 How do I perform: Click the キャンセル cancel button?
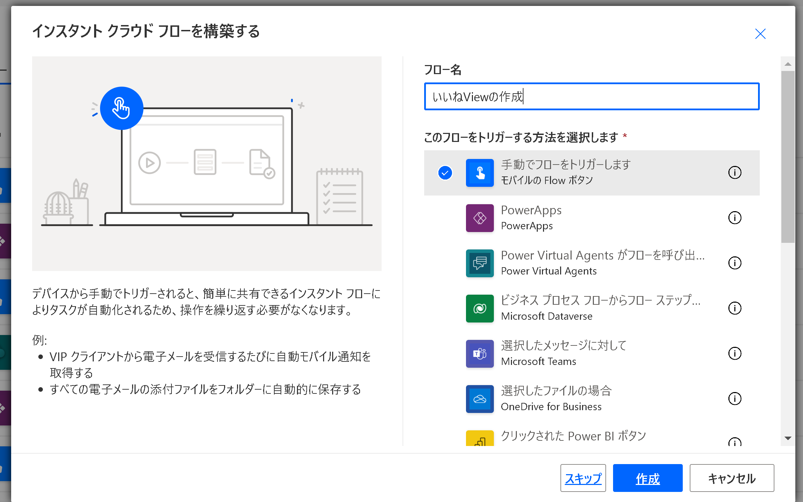[732, 478]
